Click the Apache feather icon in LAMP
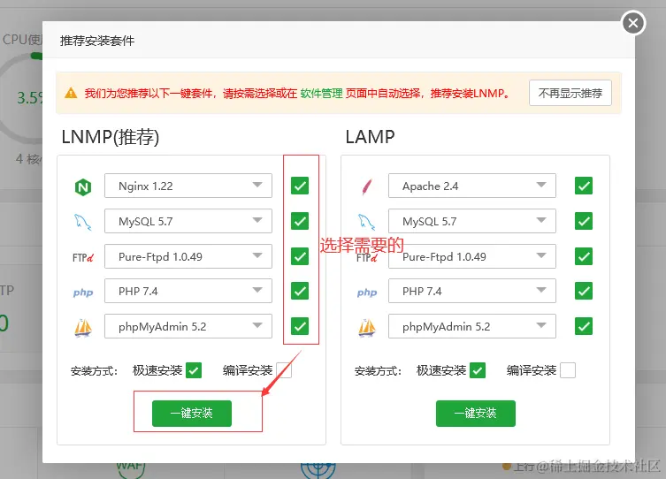The width and height of the screenshot is (666, 479). click(x=367, y=186)
